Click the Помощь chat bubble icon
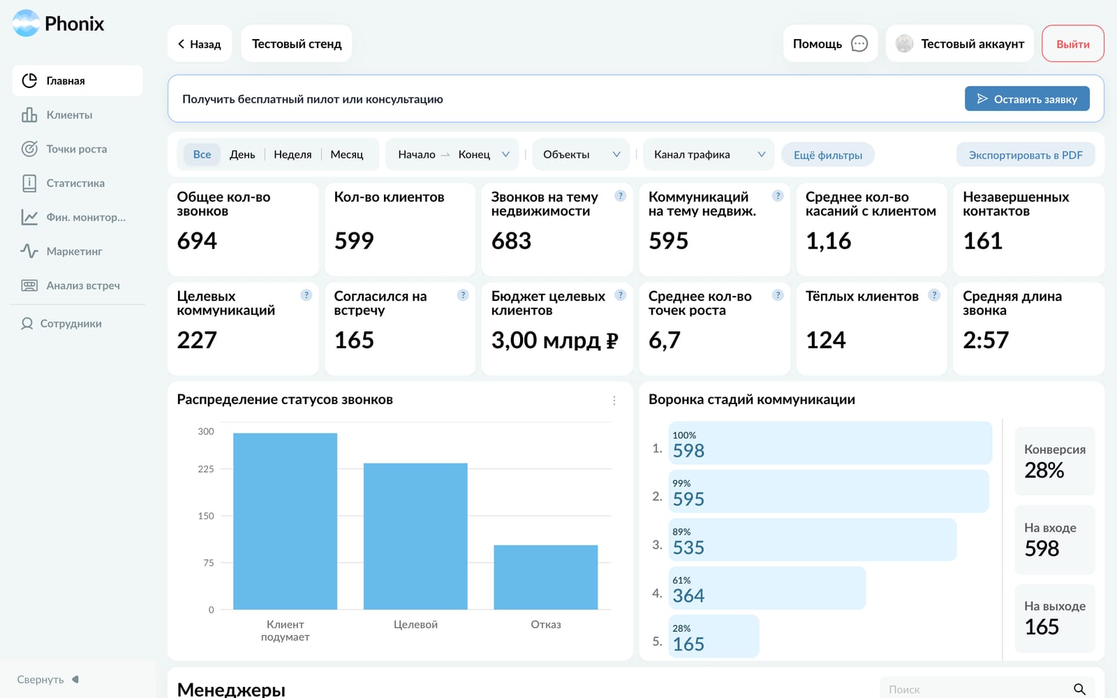Viewport: 1117px width, 698px height. coord(859,44)
